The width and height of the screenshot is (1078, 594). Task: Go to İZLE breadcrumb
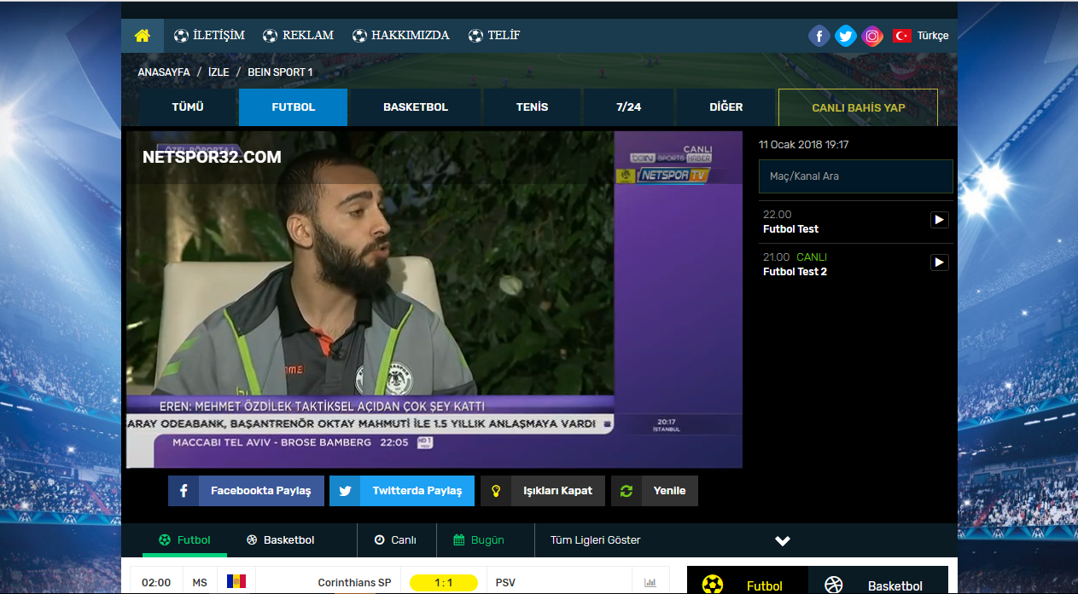coord(219,72)
